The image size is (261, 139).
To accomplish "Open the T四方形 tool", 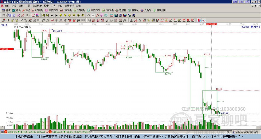I will pyautogui.click(x=80, y=10).
